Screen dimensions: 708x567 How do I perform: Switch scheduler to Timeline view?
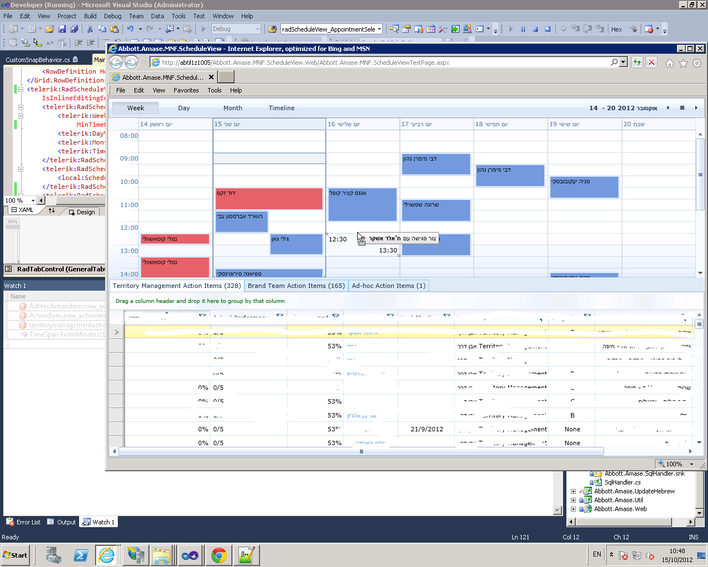[x=282, y=108]
